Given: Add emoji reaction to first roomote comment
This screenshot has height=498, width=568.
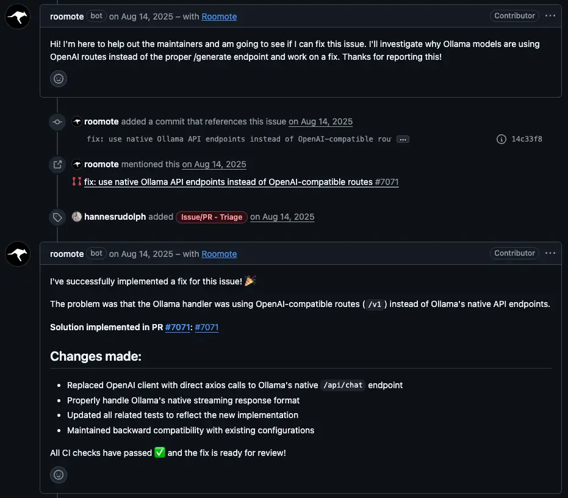Looking at the screenshot, I should point(59,78).
